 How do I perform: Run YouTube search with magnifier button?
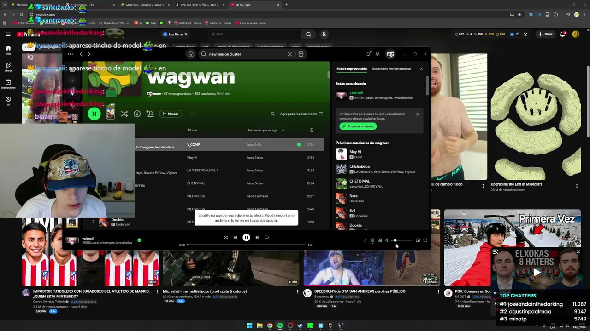pos(308,34)
